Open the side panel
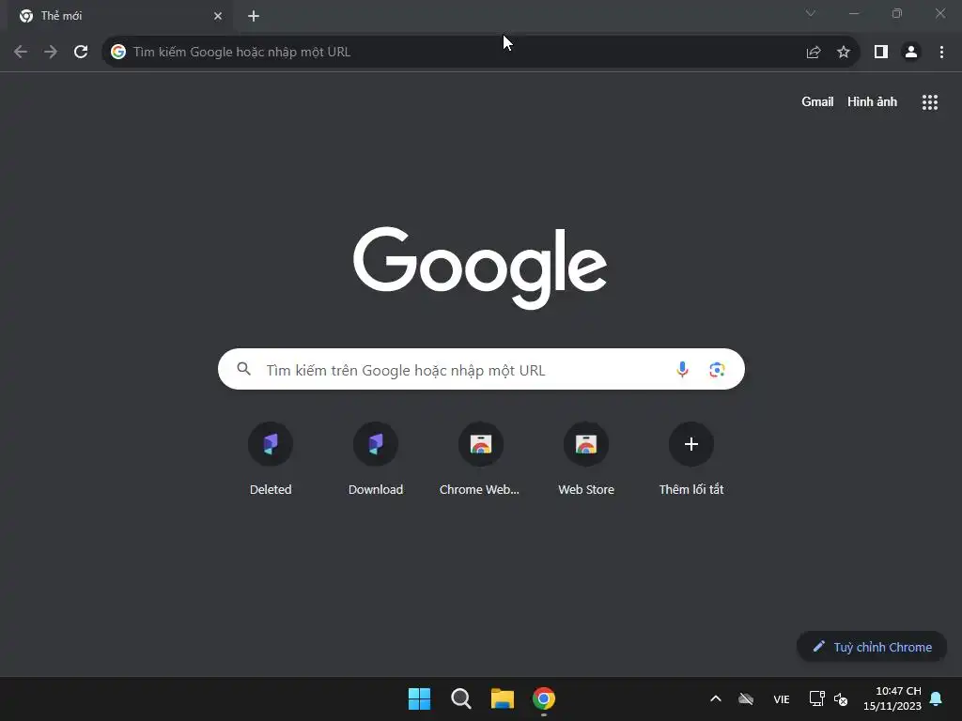962x721 pixels. click(x=881, y=53)
